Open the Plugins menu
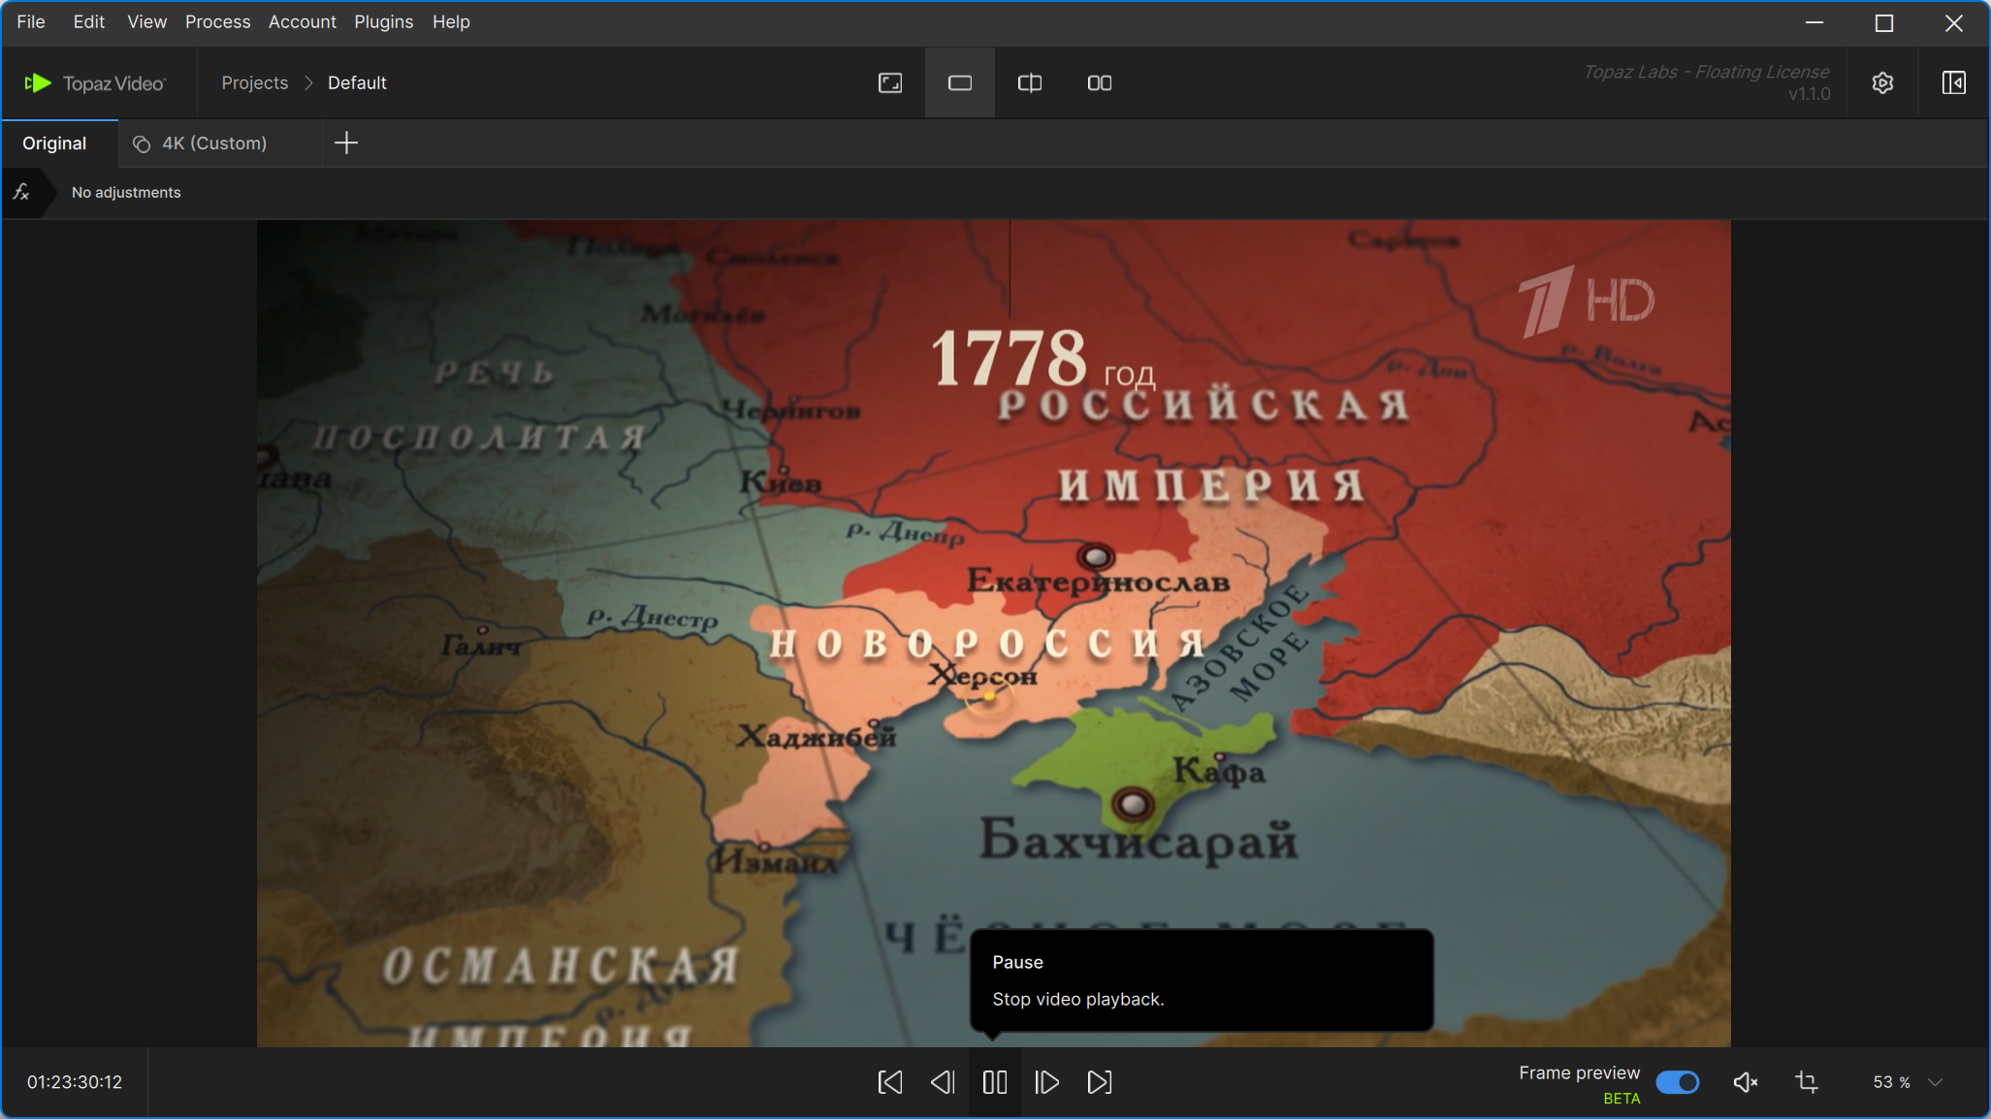The height and width of the screenshot is (1119, 1991). [x=383, y=21]
